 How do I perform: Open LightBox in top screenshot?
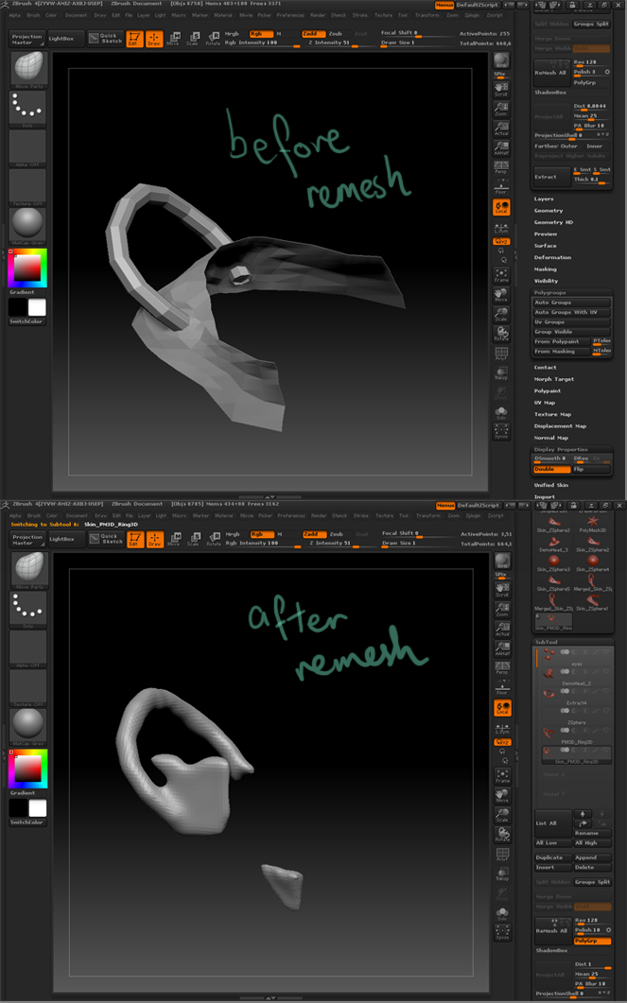pyautogui.click(x=61, y=39)
